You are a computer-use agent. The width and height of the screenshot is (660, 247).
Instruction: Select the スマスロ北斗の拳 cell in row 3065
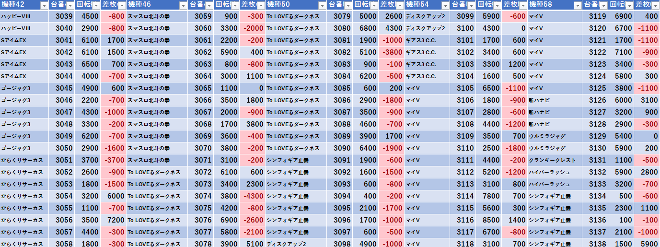click(157, 88)
